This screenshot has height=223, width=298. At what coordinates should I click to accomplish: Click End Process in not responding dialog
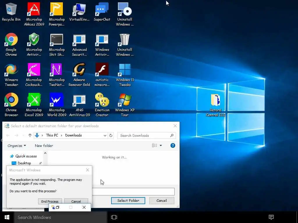pyautogui.click(x=50, y=202)
